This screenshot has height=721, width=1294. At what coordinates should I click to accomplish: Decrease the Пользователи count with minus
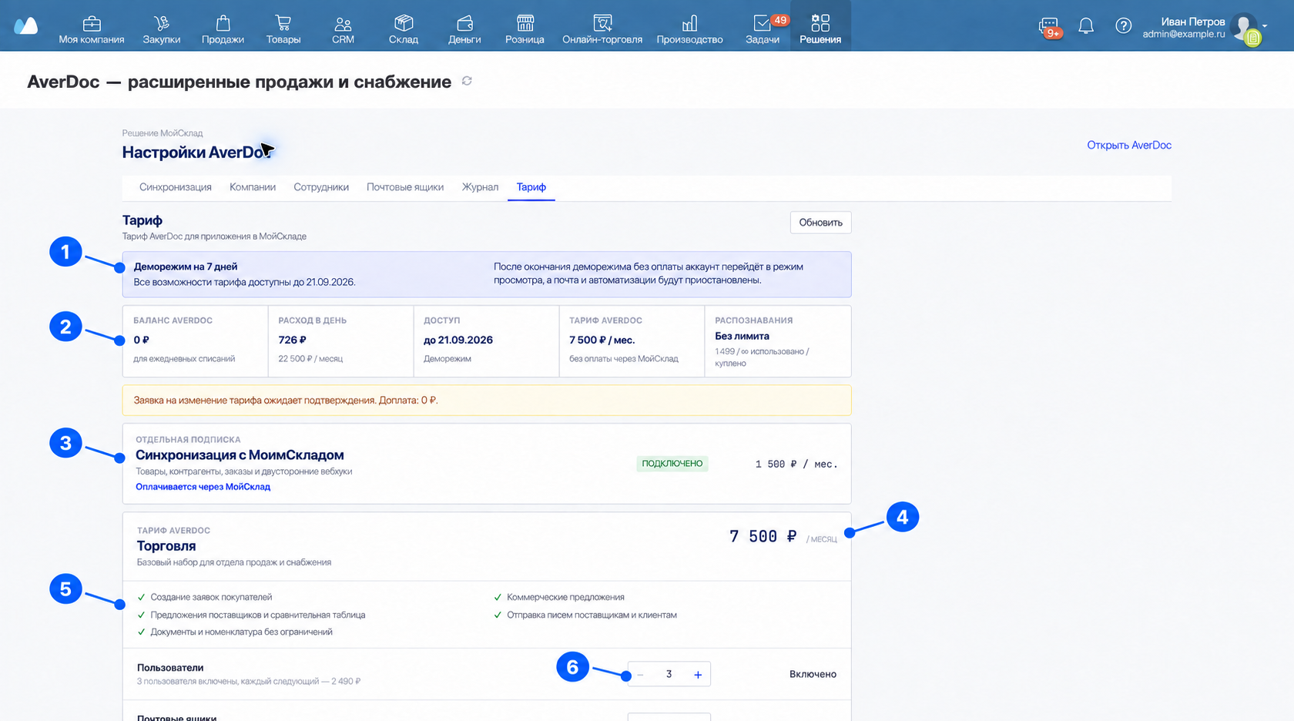click(x=641, y=675)
